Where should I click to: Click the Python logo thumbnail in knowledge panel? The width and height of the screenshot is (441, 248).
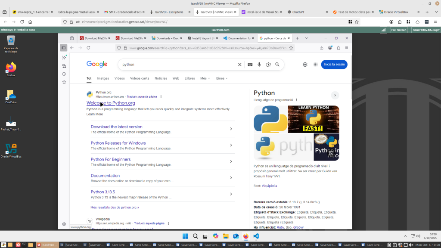[270, 119]
